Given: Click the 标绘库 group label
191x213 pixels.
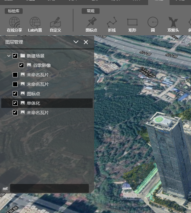Looking at the screenshot, I should [14, 11].
